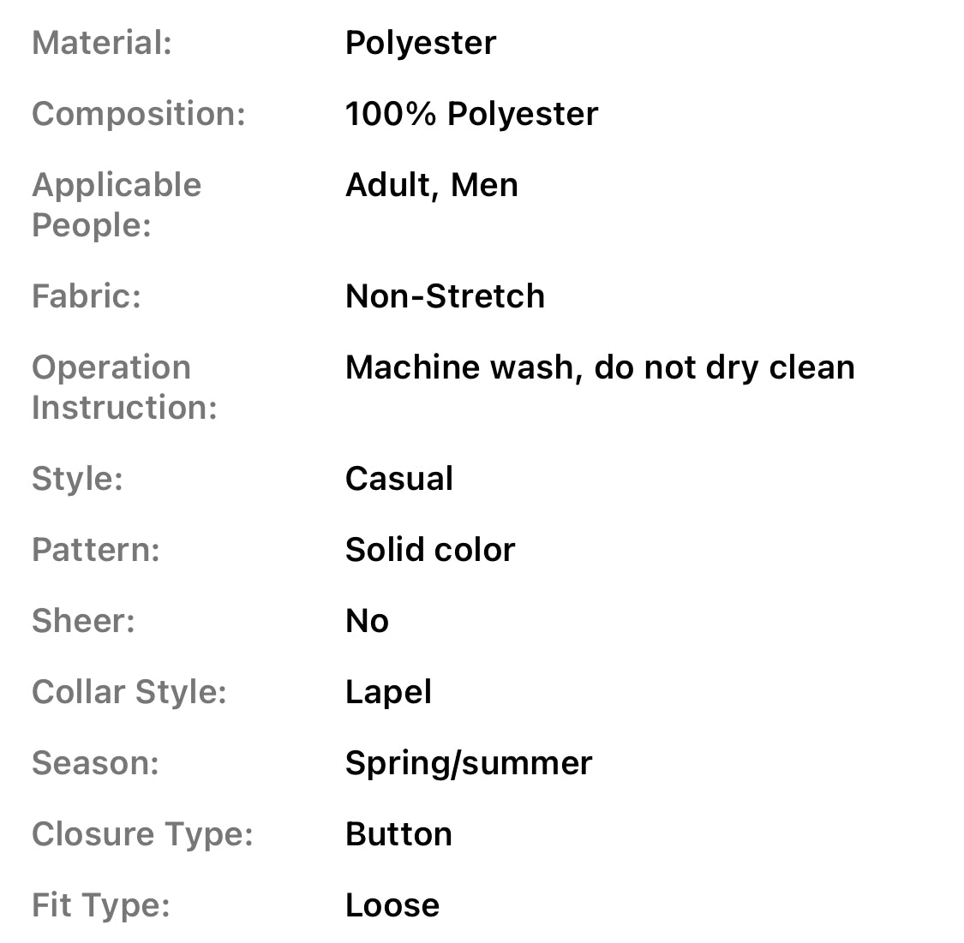The image size is (964, 943).
Task: Tap the "Applicable People:" label
Action: (117, 205)
